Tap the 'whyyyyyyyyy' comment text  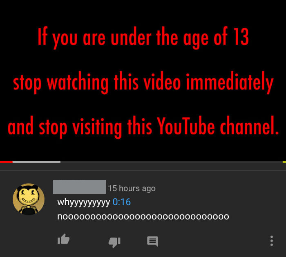click(83, 202)
